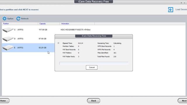
Task: Click the Total Files Found label
Action: 103,57
